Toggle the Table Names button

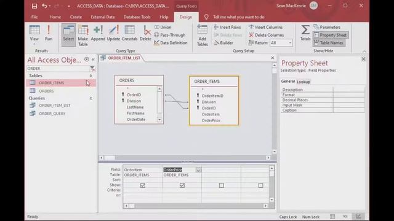329,43
